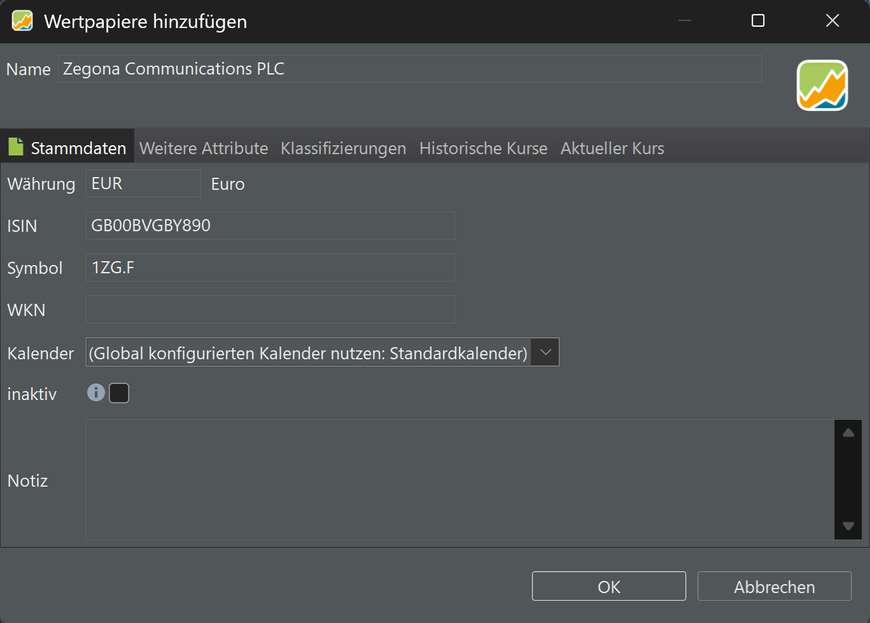
Task: Confirm with the OK button
Action: tap(609, 586)
